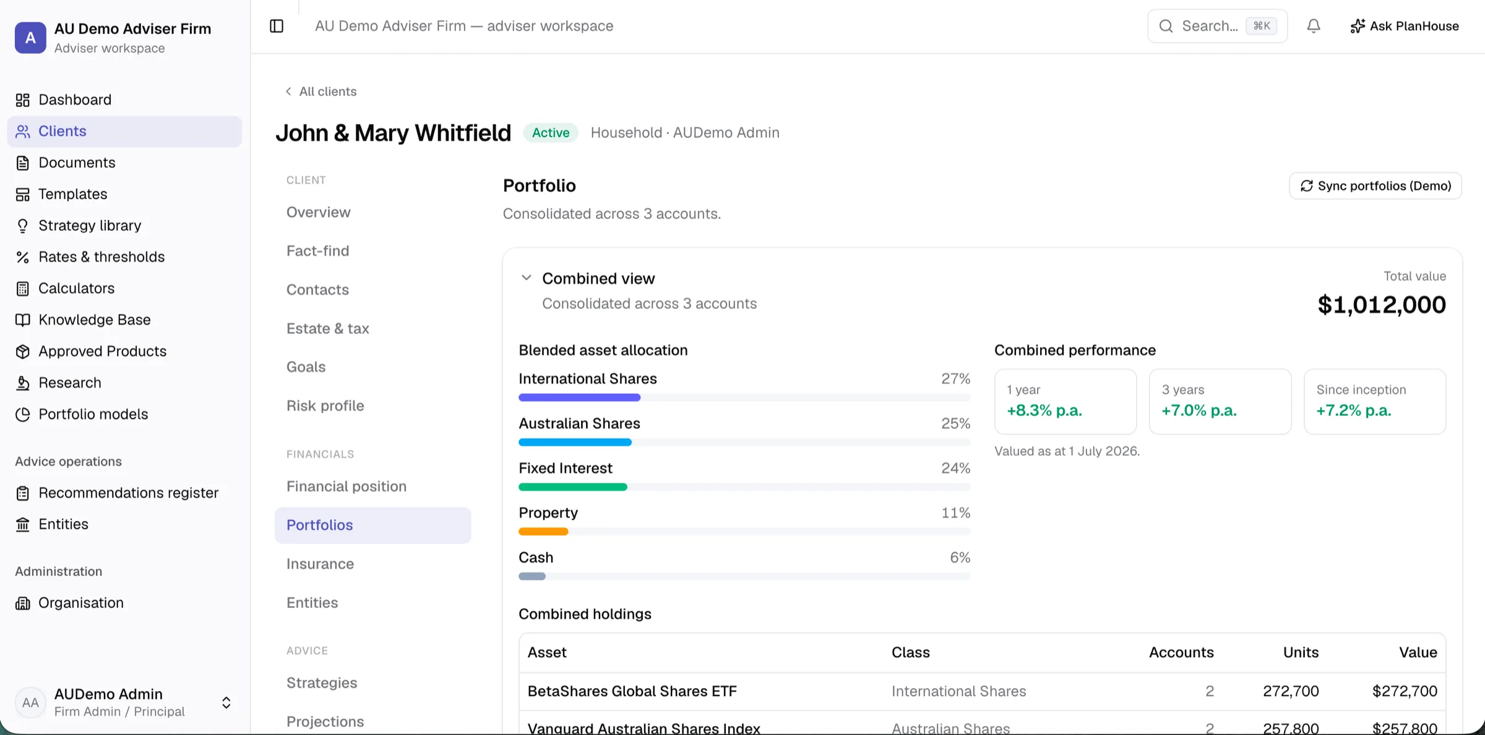Open the Projections advice section
This screenshot has height=735, width=1485.
tap(373, 721)
